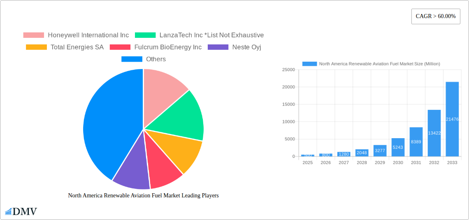Click the DMV logo icon

click(x=21, y=212)
